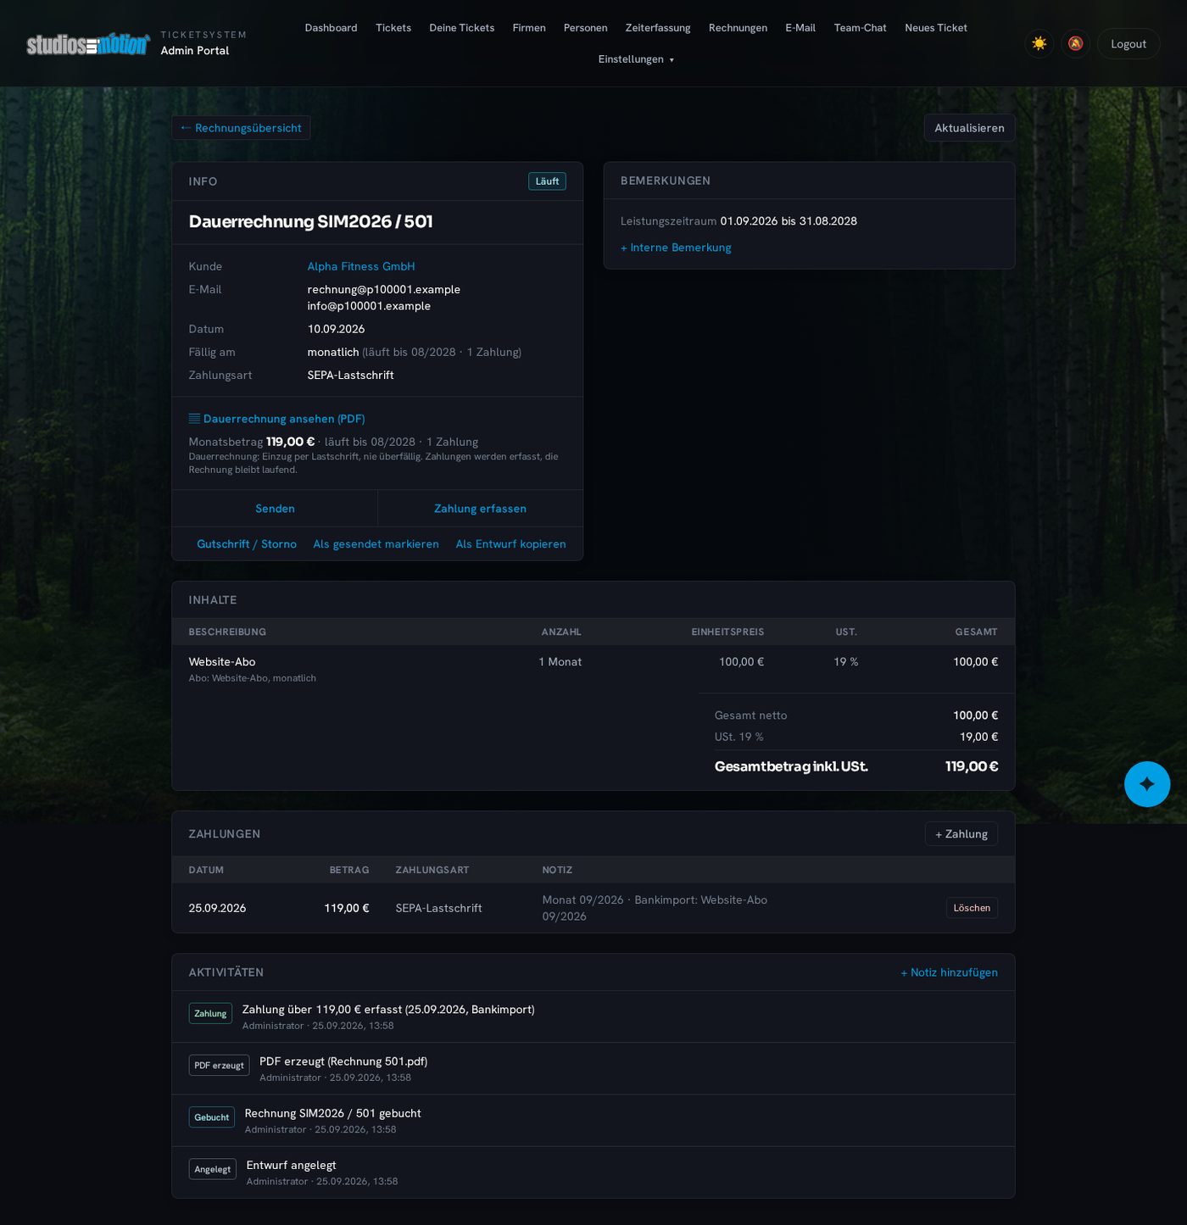The width and height of the screenshot is (1187, 1225).
Task: Click + Notiz hinzufügen
Action: 949,972
